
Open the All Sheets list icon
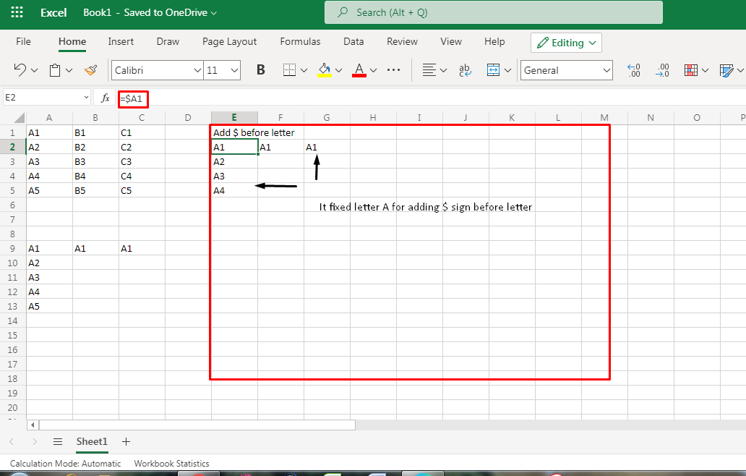coord(58,442)
